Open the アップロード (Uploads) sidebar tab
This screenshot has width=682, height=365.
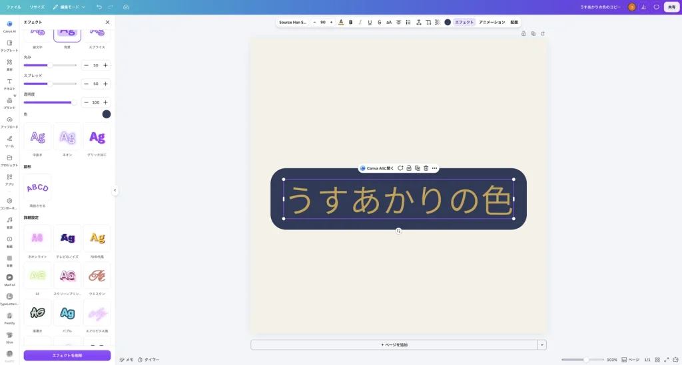pyautogui.click(x=9, y=122)
